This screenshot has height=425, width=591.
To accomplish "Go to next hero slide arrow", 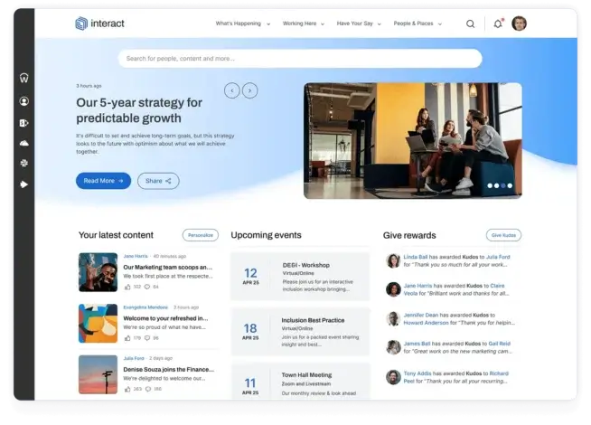I will pos(250,90).
